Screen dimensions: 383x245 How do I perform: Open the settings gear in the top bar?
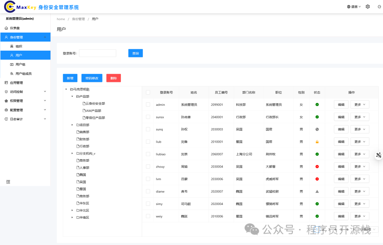368,6
